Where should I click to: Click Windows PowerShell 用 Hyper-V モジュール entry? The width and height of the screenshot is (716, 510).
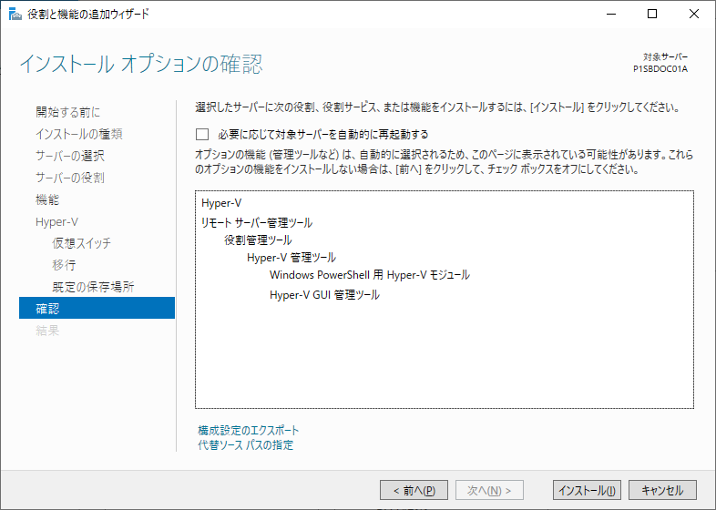click(370, 275)
